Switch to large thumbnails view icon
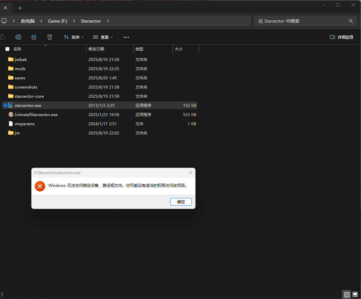 (x=355, y=294)
